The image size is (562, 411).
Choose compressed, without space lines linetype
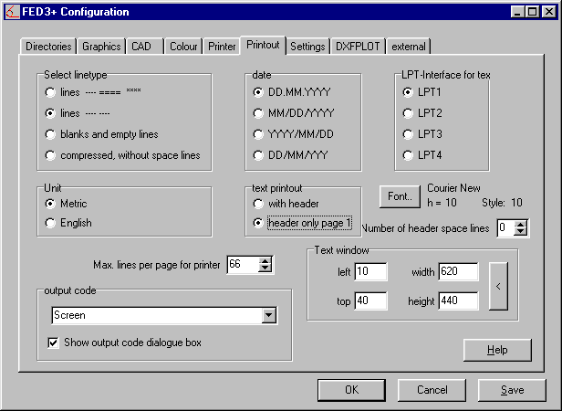coord(51,155)
